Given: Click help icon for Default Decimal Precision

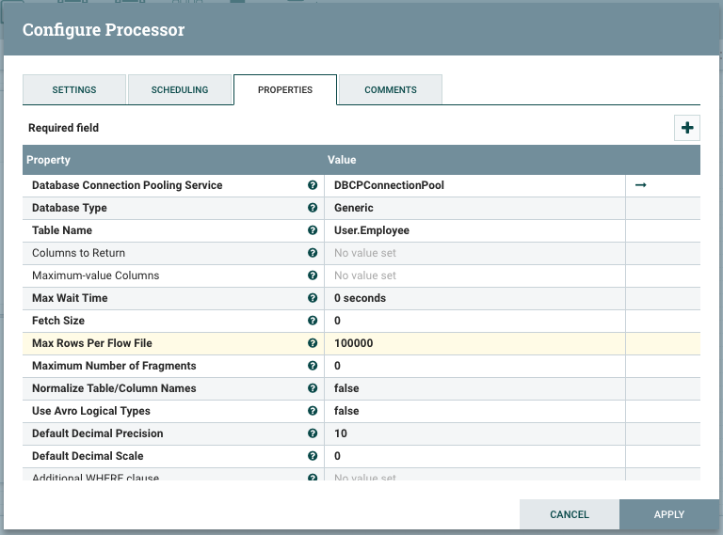Looking at the screenshot, I should pyautogui.click(x=313, y=433).
